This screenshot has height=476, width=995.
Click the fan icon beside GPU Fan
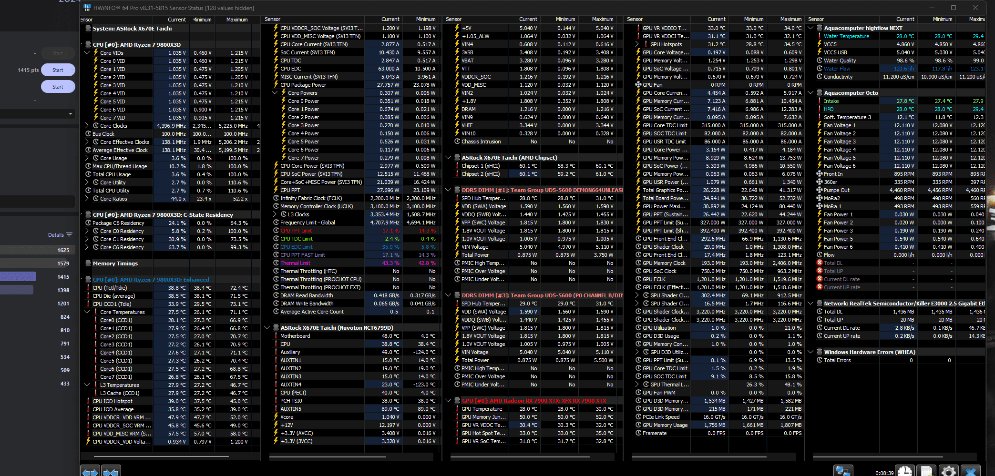638,85
